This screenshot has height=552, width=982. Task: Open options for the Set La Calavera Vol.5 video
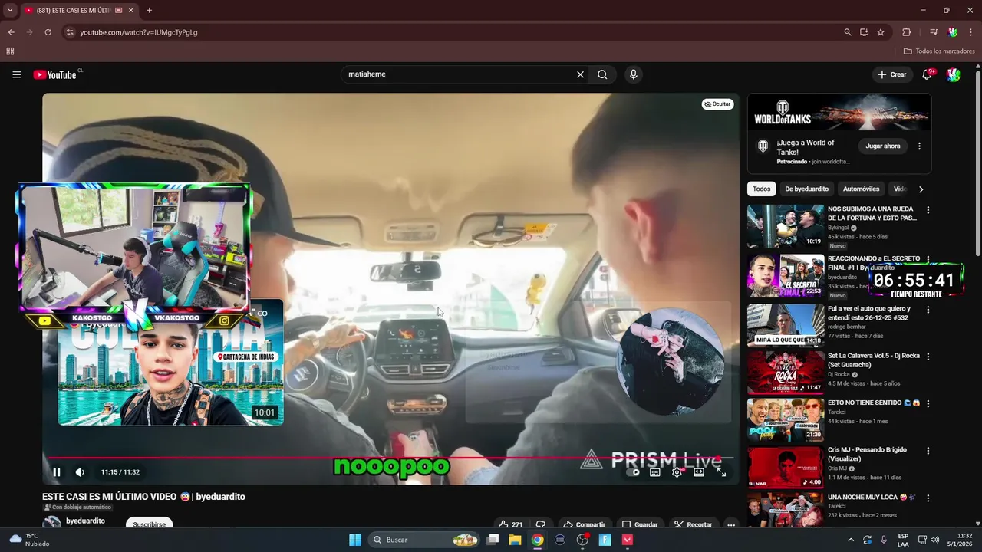[928, 357]
